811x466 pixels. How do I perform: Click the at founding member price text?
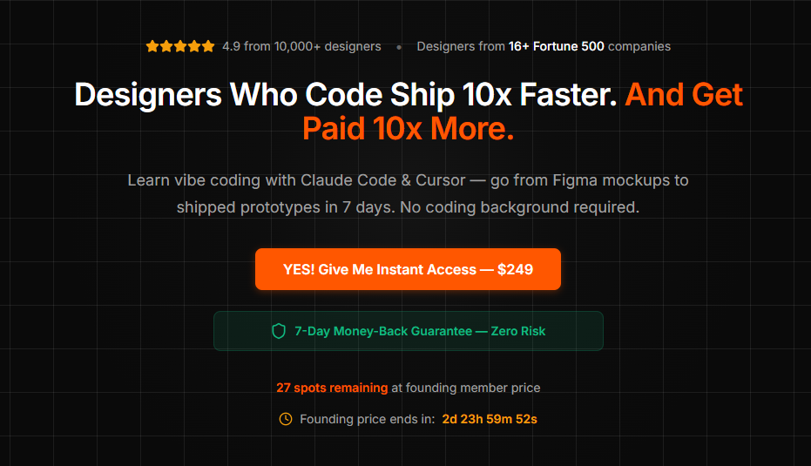pyautogui.click(x=466, y=388)
